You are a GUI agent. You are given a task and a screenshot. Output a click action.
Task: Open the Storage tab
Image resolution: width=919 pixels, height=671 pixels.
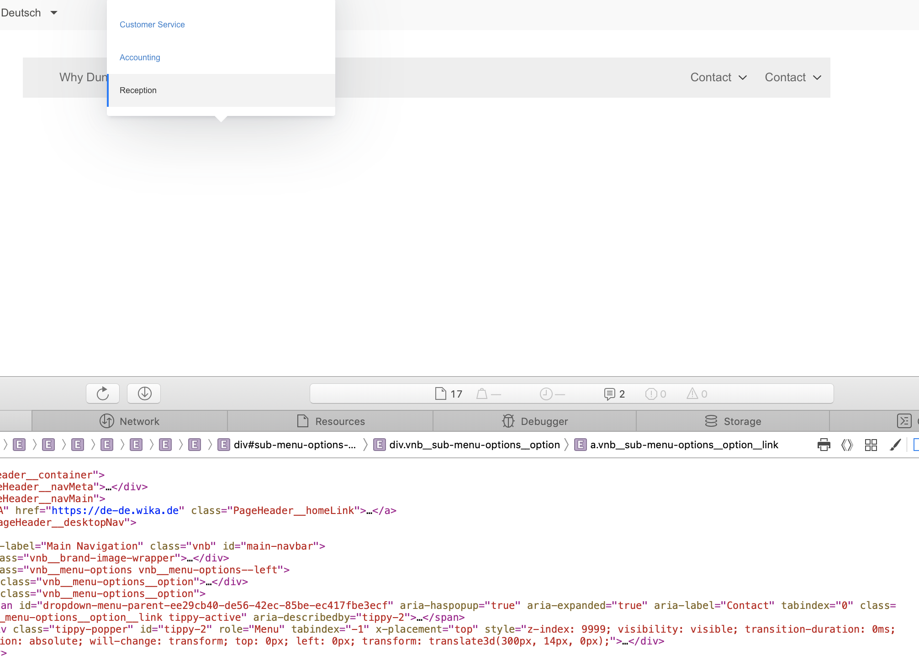click(x=733, y=421)
